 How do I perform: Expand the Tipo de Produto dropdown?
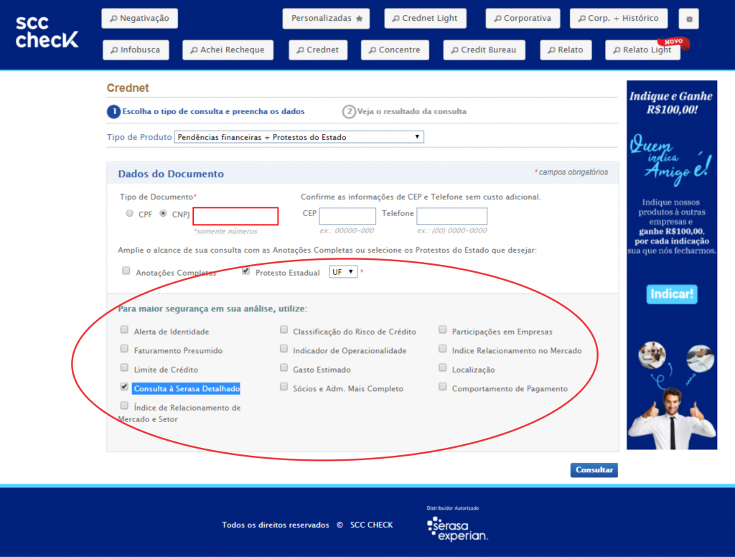click(x=299, y=137)
